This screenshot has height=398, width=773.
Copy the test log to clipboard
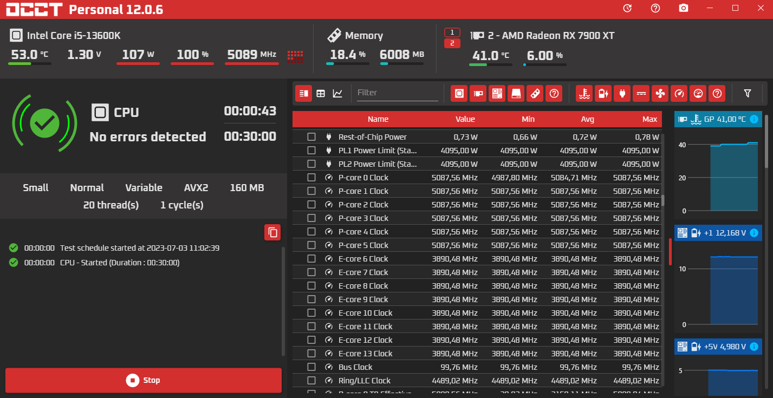[x=273, y=232]
